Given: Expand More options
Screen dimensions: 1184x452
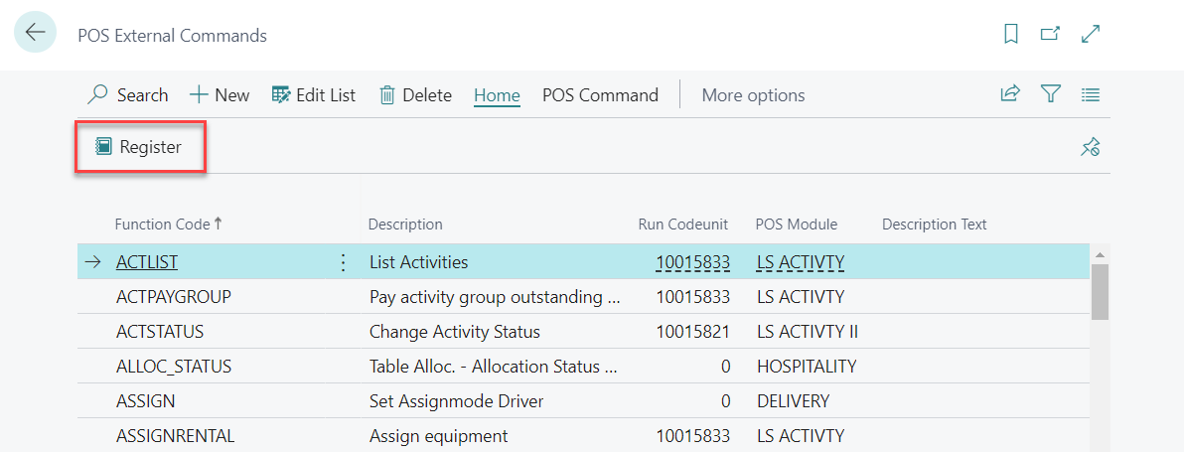Looking at the screenshot, I should coord(753,95).
